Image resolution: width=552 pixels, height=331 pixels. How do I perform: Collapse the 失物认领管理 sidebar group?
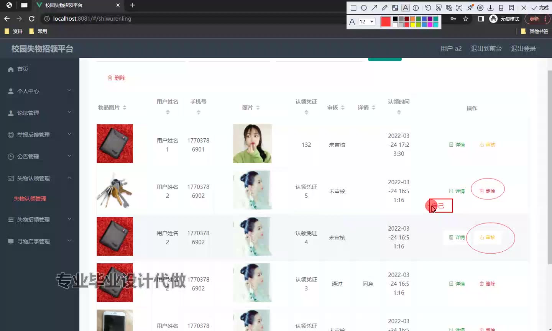(39, 179)
